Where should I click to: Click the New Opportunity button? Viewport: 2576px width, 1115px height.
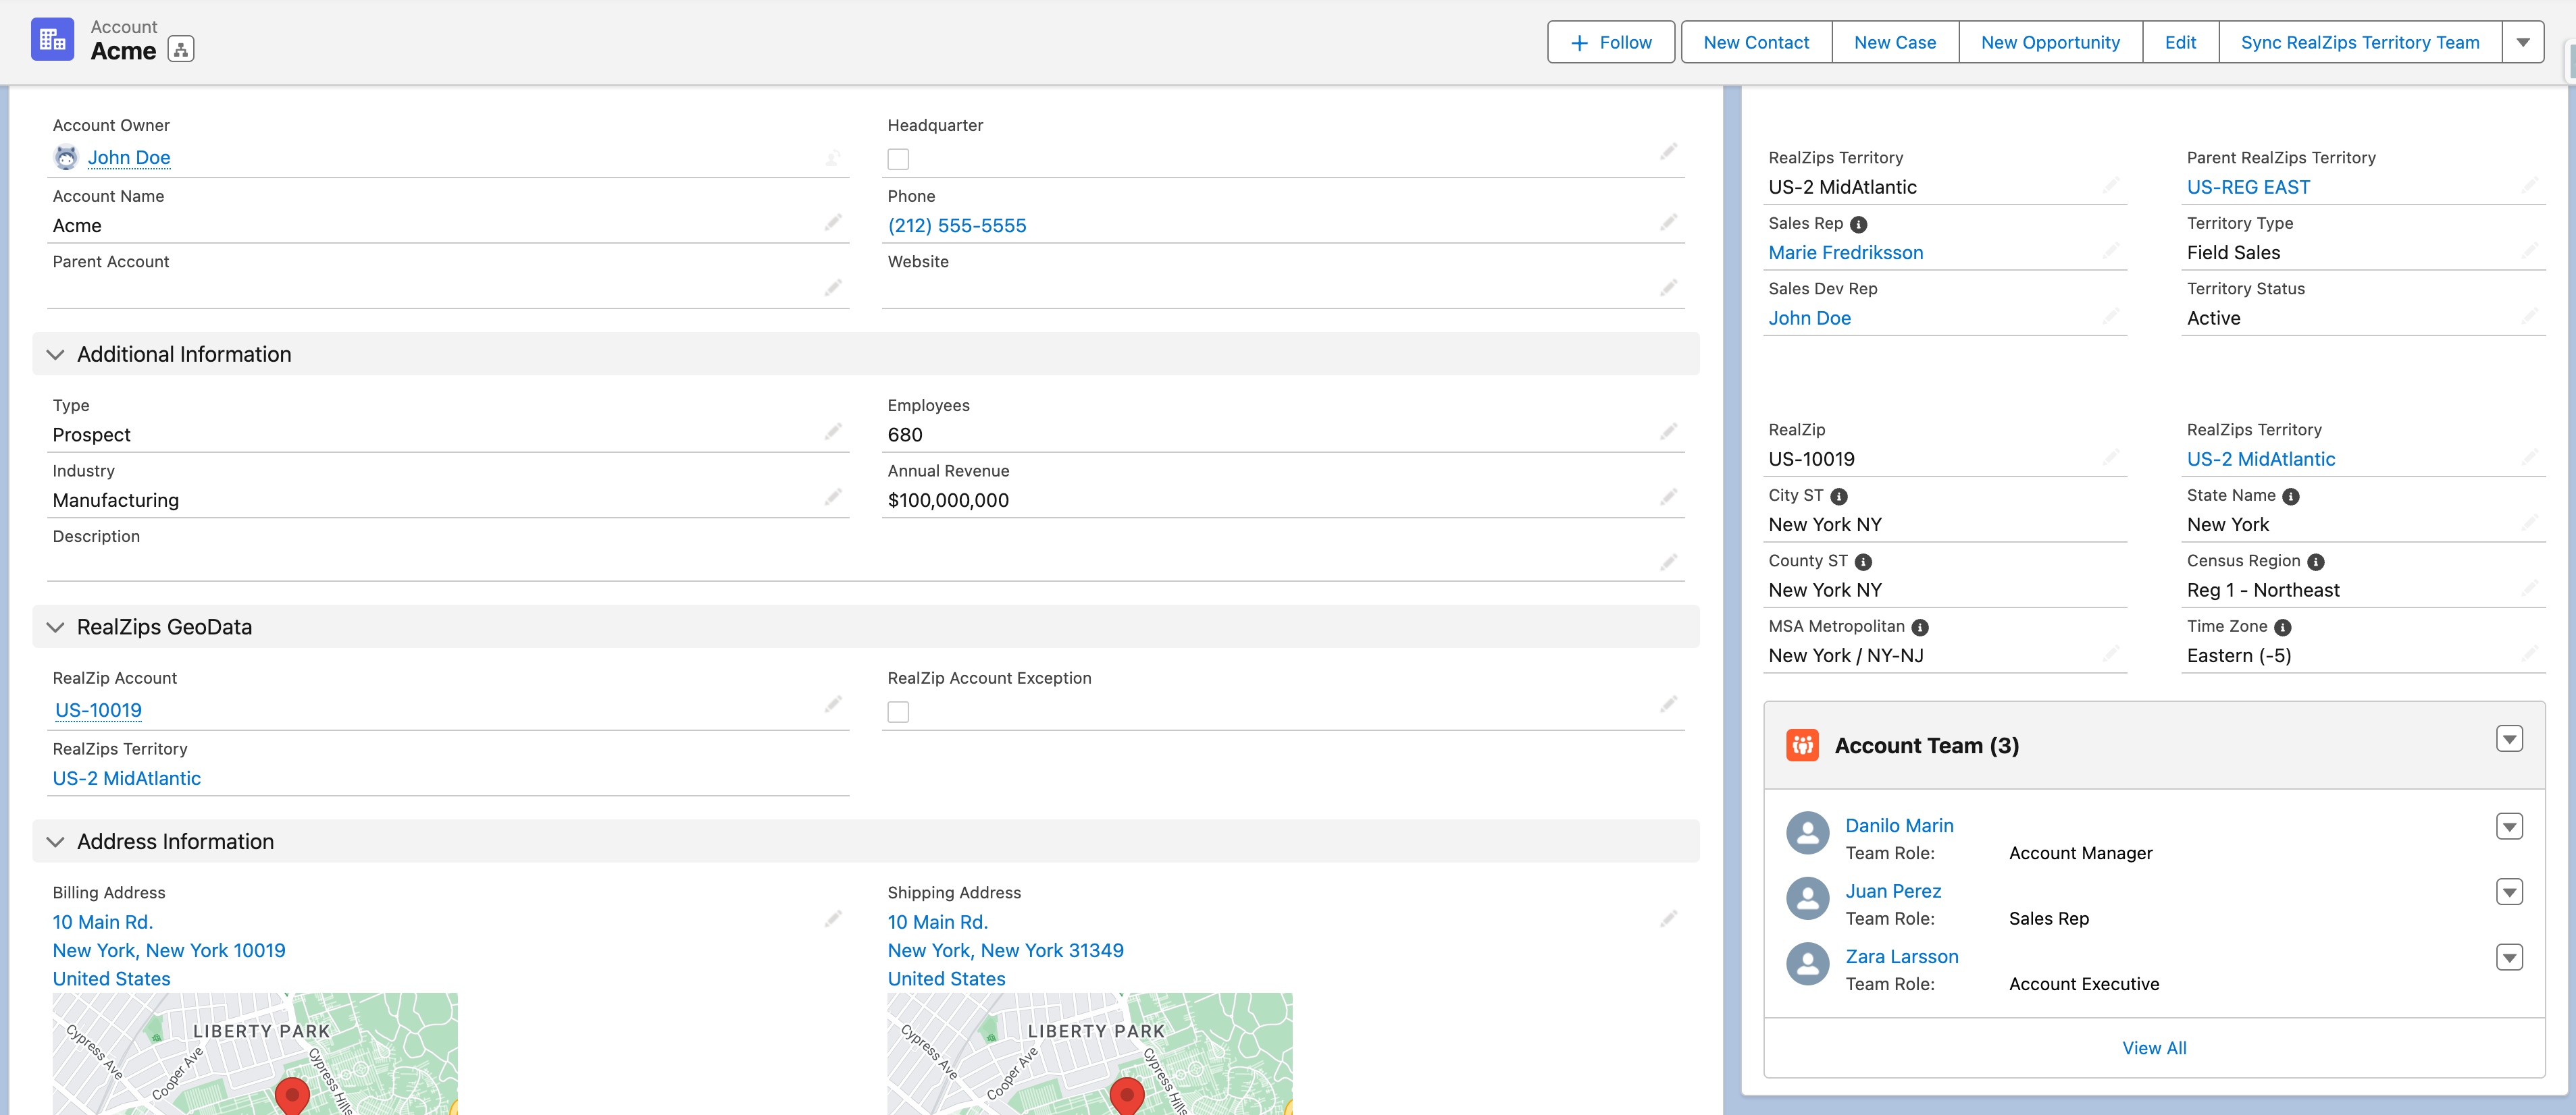click(x=2050, y=43)
